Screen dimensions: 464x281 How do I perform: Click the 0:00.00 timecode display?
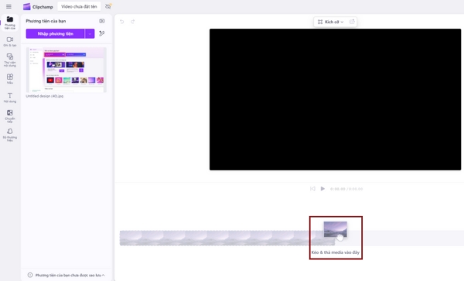tap(346, 189)
